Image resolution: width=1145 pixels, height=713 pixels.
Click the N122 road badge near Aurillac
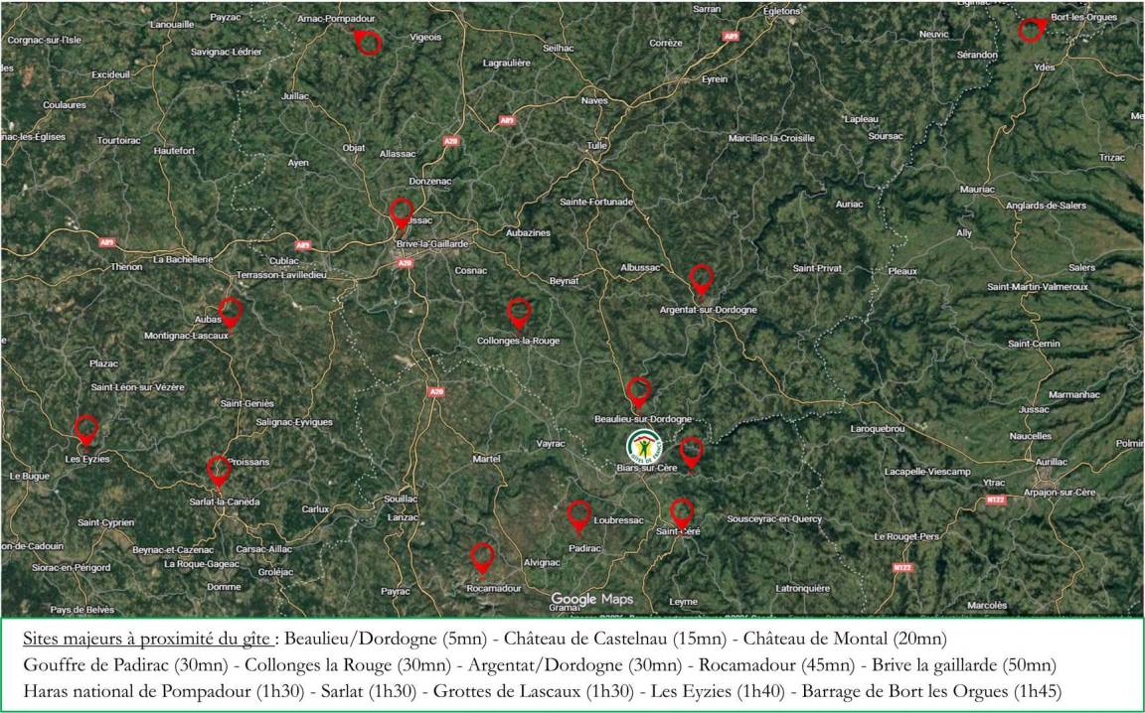[x=996, y=499]
